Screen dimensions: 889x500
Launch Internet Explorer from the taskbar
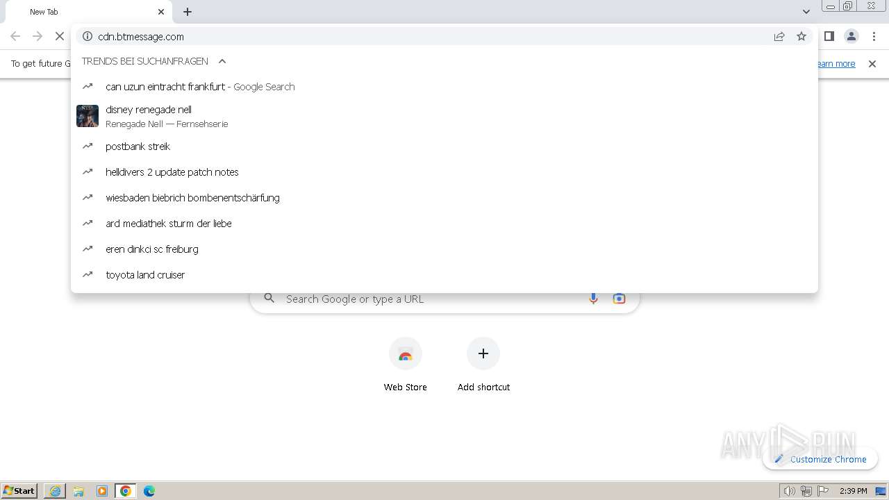coord(55,491)
